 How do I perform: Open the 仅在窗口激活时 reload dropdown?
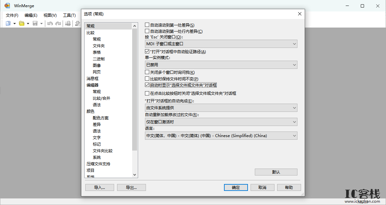coord(221,122)
